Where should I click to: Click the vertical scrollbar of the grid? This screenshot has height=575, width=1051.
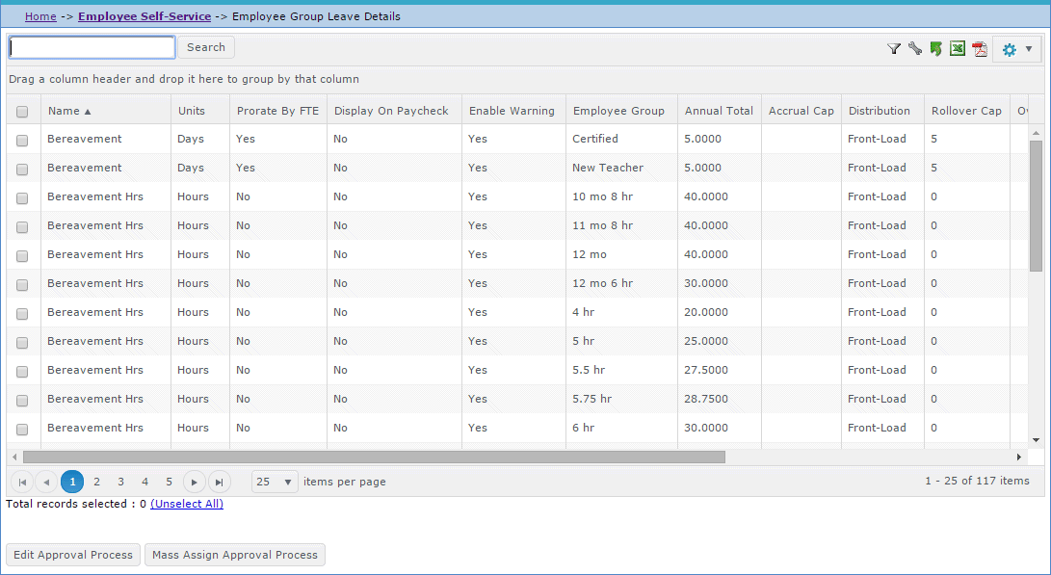tap(1036, 204)
